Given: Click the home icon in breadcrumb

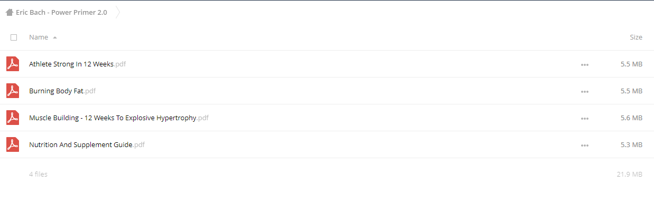Looking at the screenshot, I should coord(9,12).
